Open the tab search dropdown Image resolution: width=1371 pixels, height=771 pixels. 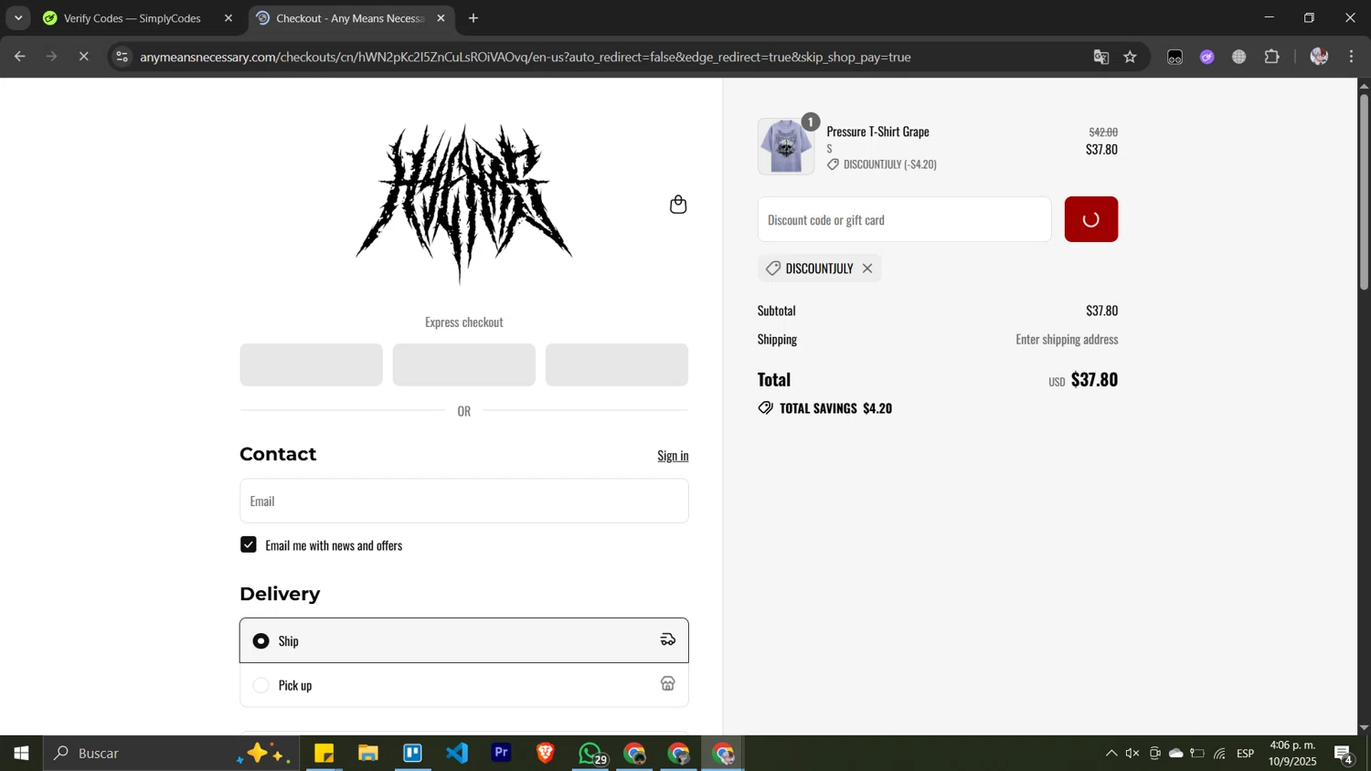pos(18,18)
